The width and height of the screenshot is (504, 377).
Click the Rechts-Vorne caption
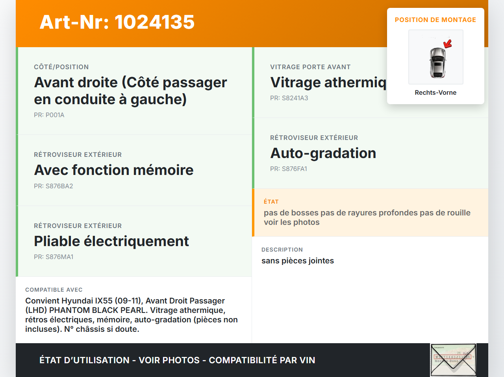tap(435, 92)
